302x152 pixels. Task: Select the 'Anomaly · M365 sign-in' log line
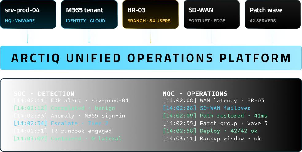pos(70,116)
